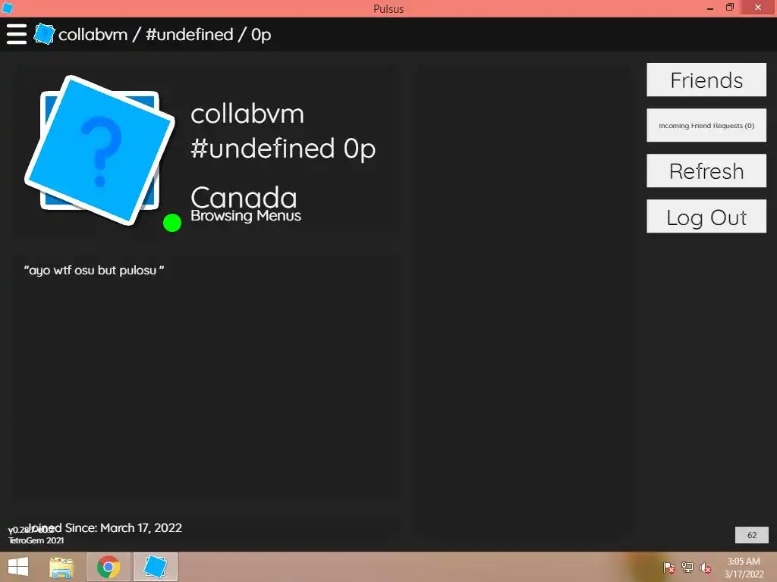Click the small Pulsus avatar in header

click(x=44, y=33)
